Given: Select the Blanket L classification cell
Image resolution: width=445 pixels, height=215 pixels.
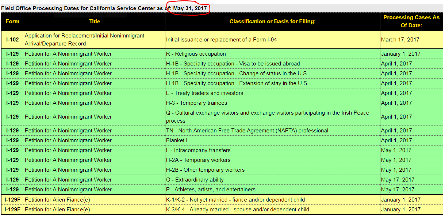Looking at the screenshot, I should click(177, 140).
